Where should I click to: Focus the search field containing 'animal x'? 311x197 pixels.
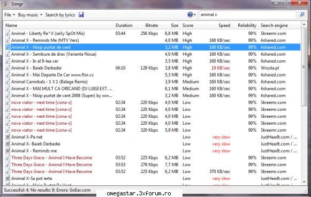(247, 14)
